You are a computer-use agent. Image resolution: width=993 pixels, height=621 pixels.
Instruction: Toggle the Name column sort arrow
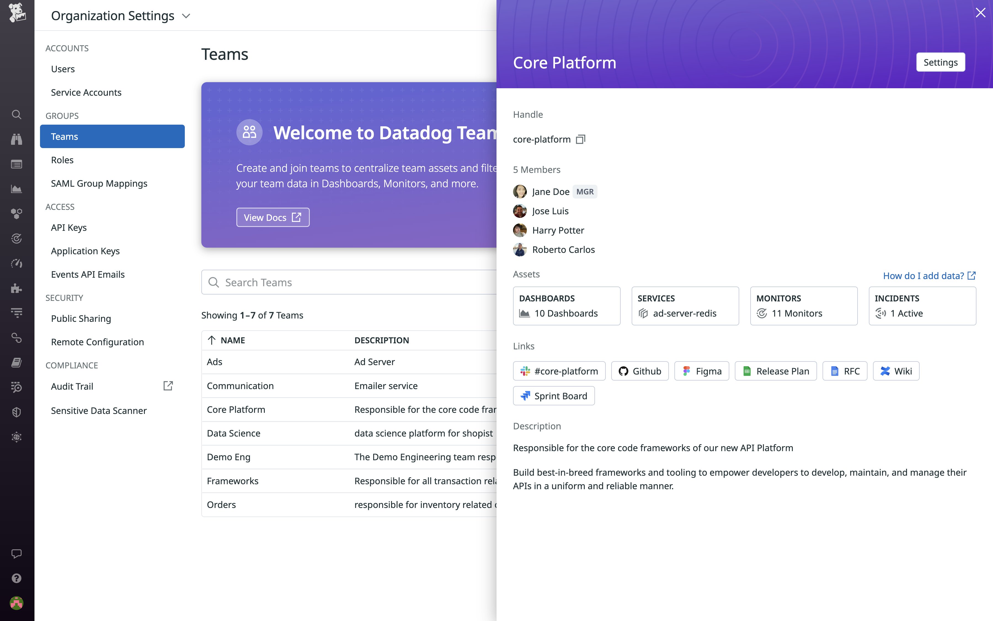[212, 340]
